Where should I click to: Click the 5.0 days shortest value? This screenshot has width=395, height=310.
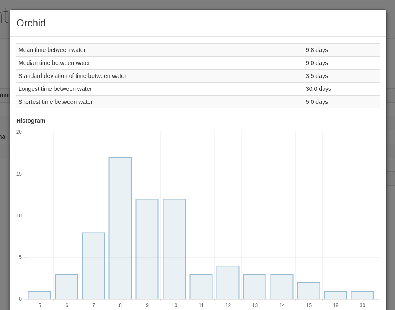coord(317,102)
